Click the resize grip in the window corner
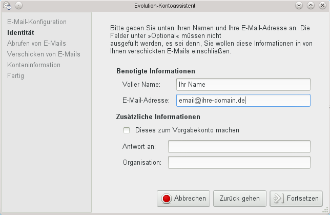 coord(326,210)
